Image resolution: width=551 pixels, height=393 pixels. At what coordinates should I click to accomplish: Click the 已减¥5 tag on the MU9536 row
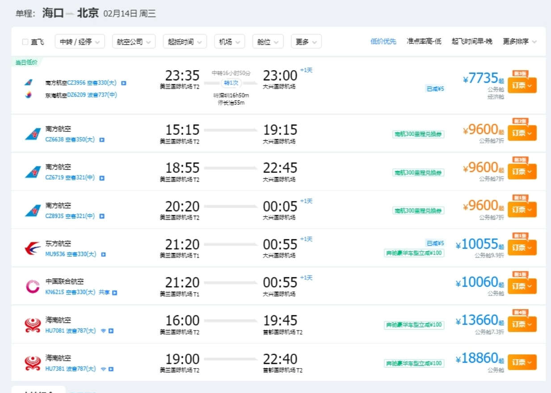(x=435, y=243)
